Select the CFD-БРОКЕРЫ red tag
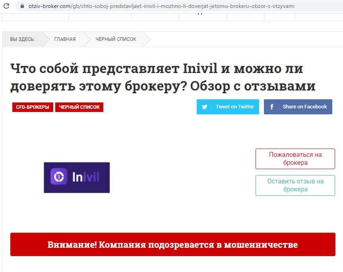343x272 pixels. (x=33, y=107)
